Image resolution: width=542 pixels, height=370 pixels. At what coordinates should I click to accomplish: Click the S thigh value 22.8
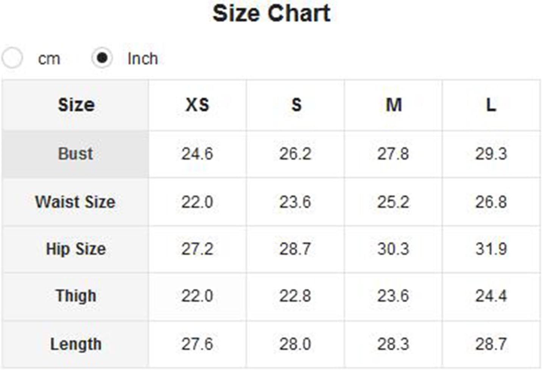click(295, 296)
